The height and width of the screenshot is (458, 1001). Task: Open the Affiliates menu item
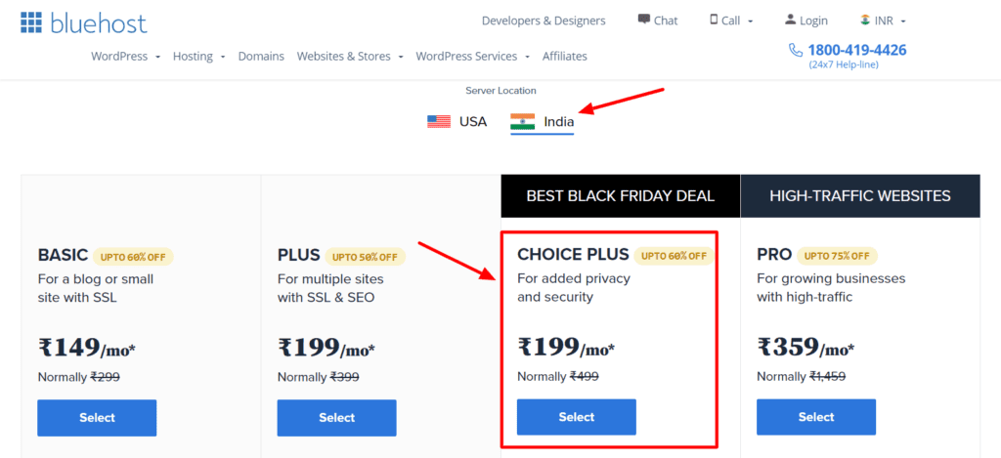565,57
